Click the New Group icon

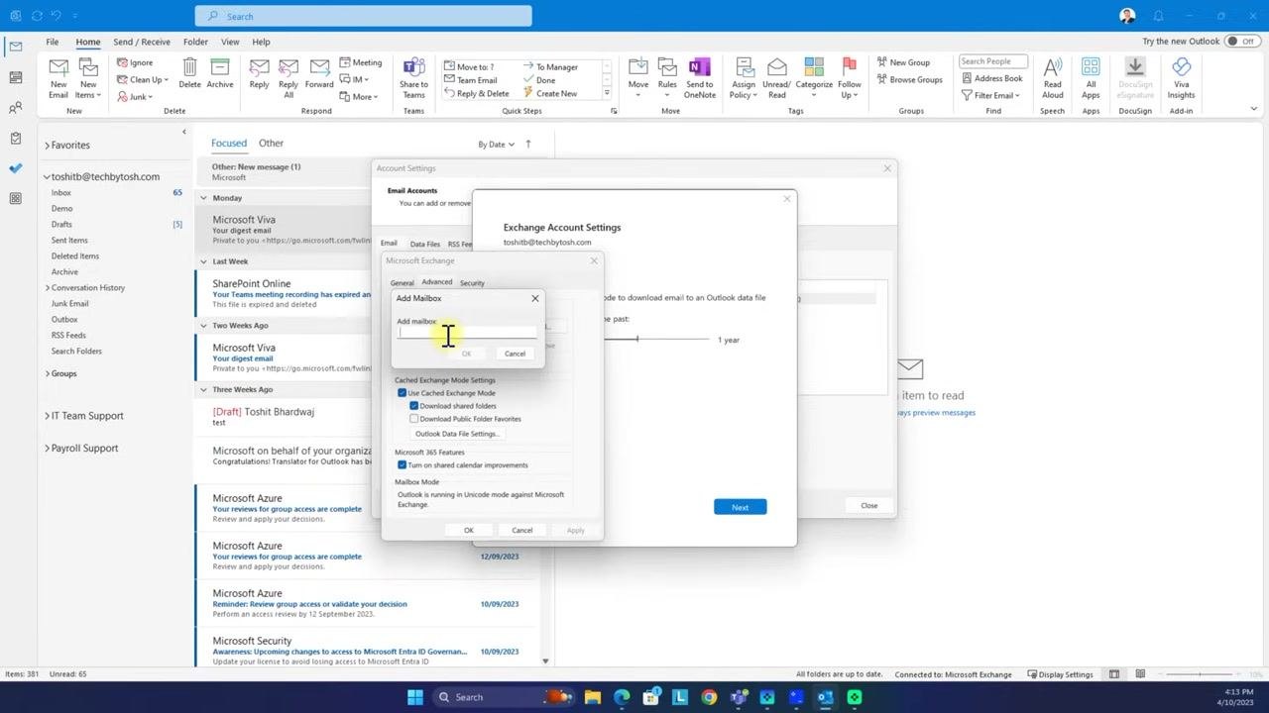click(903, 62)
